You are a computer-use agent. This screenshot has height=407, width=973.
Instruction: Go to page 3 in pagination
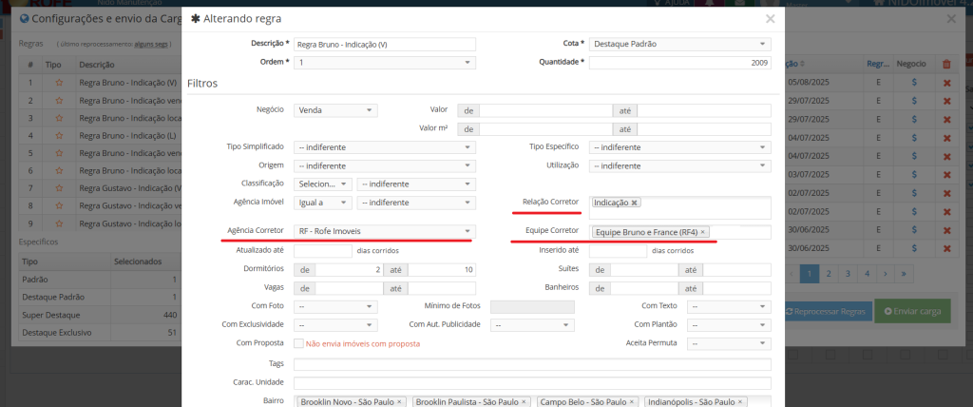848,273
